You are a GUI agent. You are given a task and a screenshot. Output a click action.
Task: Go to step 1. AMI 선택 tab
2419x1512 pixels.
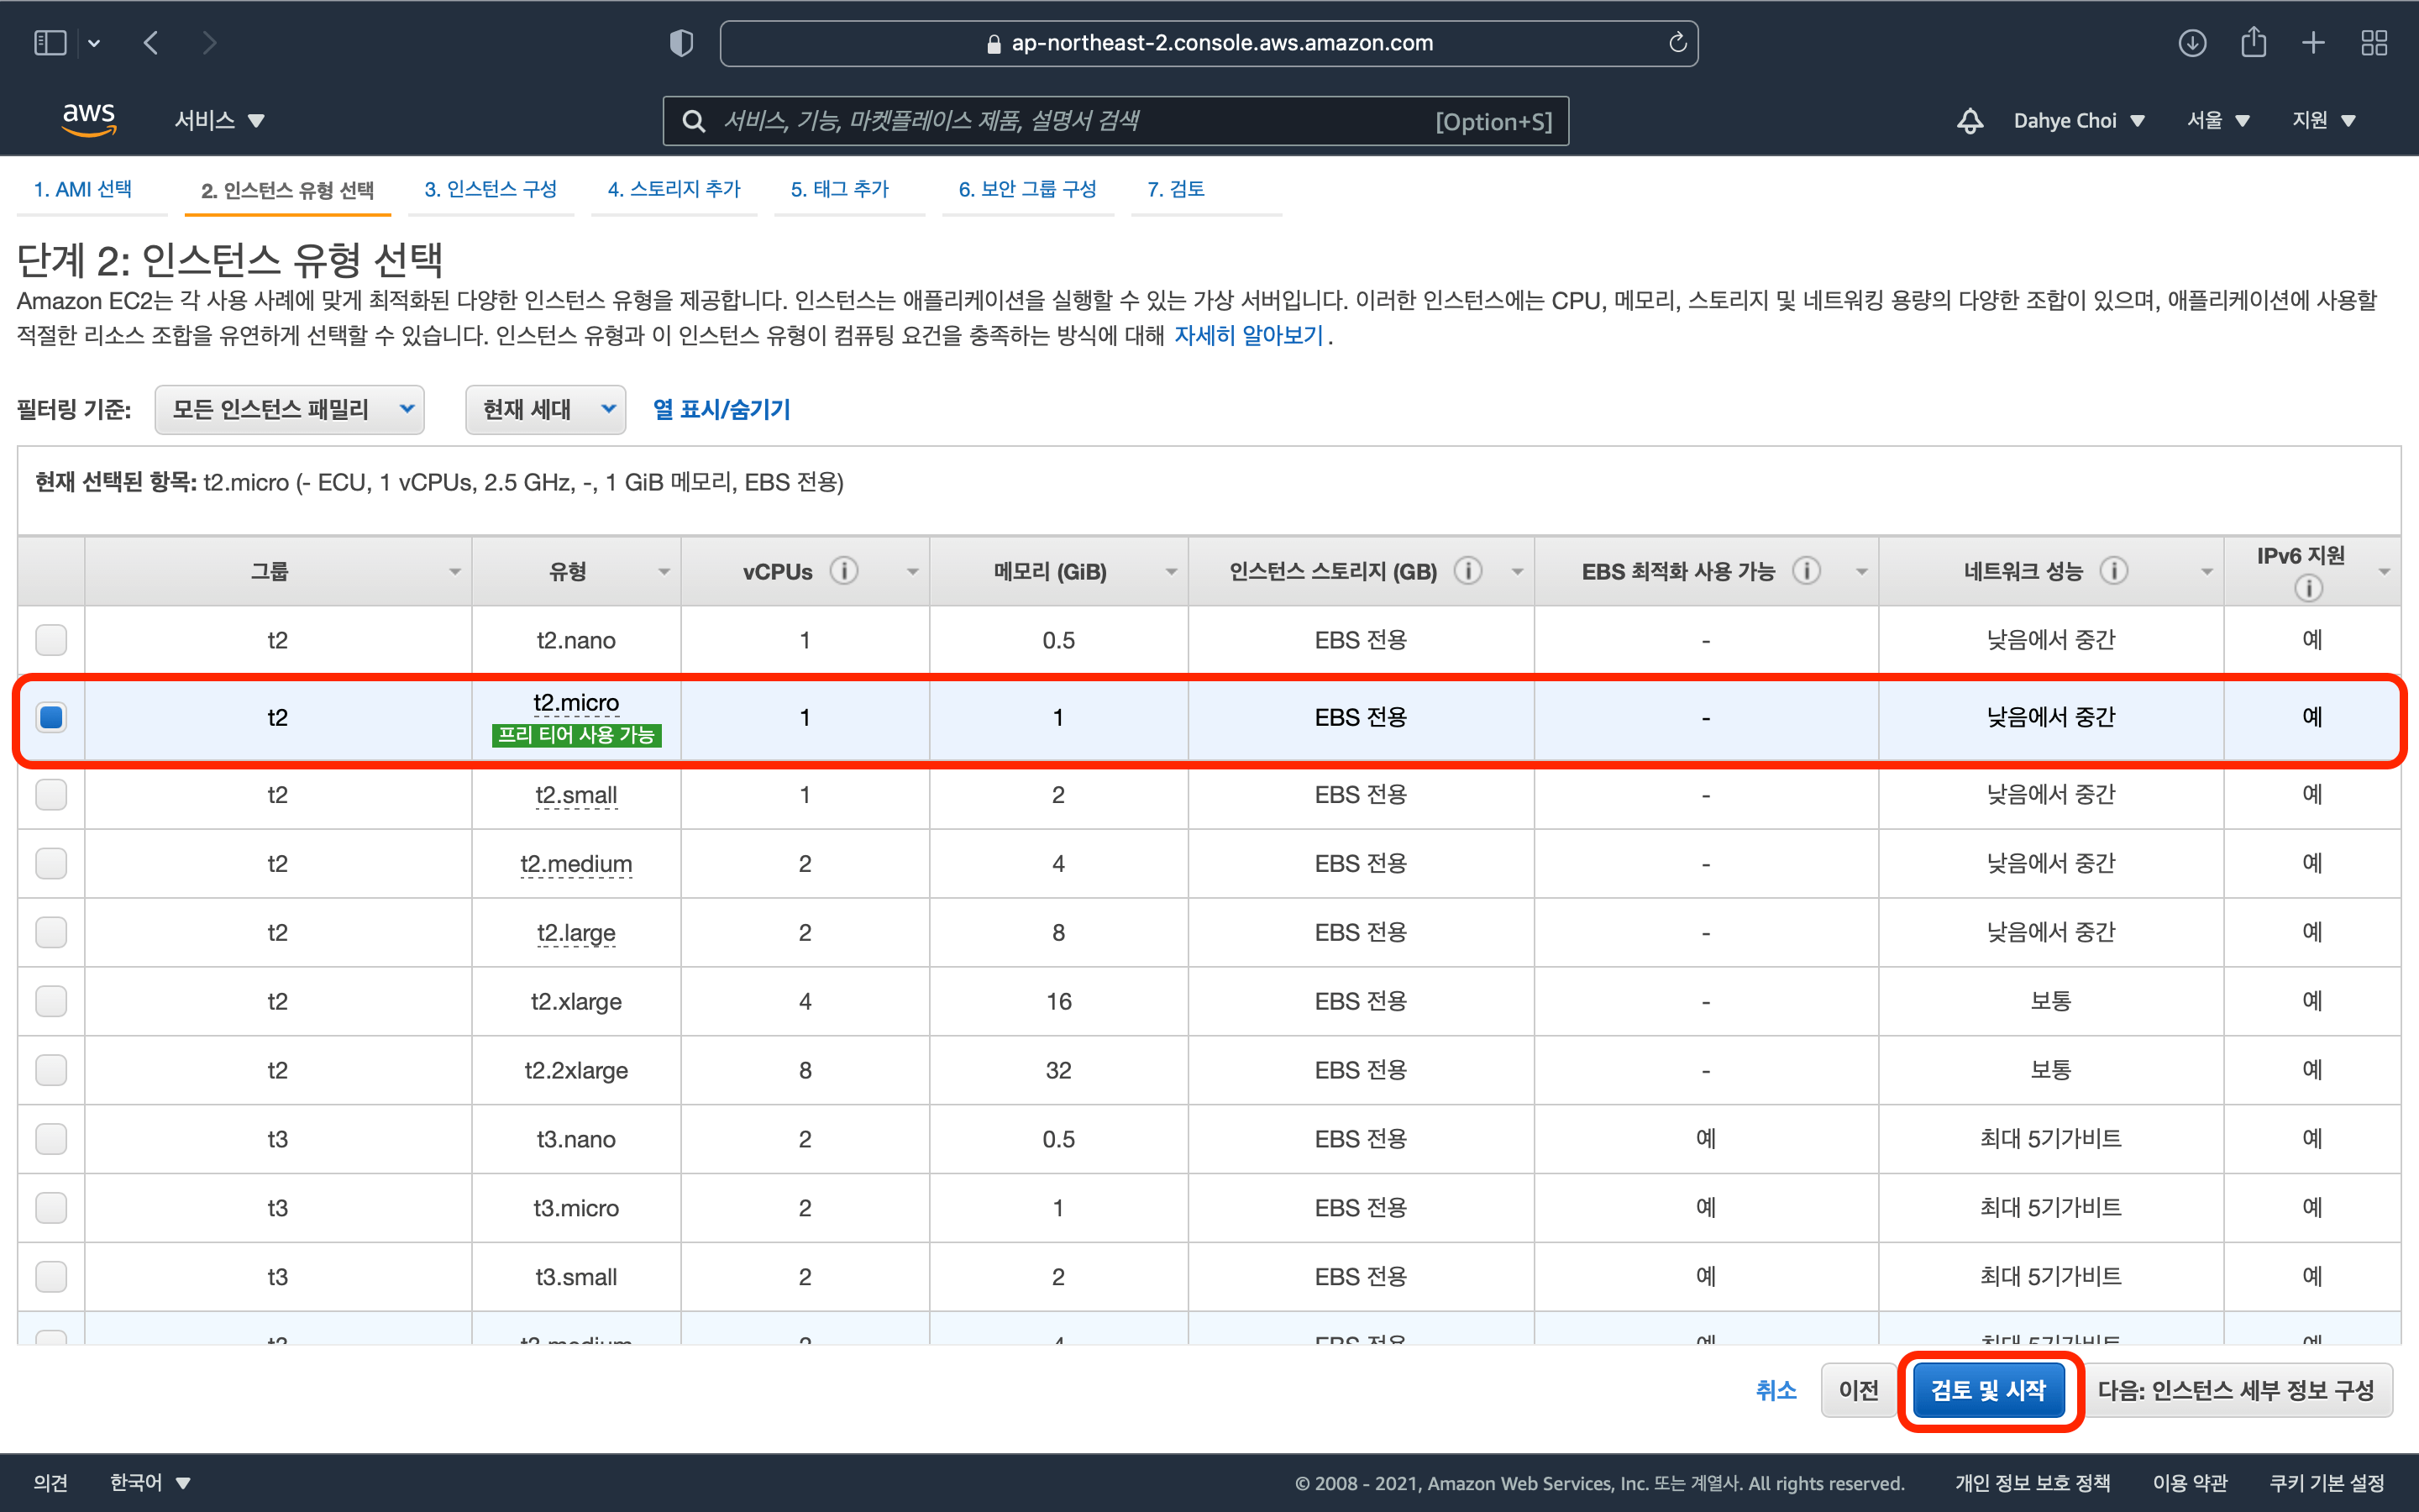pyautogui.click(x=83, y=189)
